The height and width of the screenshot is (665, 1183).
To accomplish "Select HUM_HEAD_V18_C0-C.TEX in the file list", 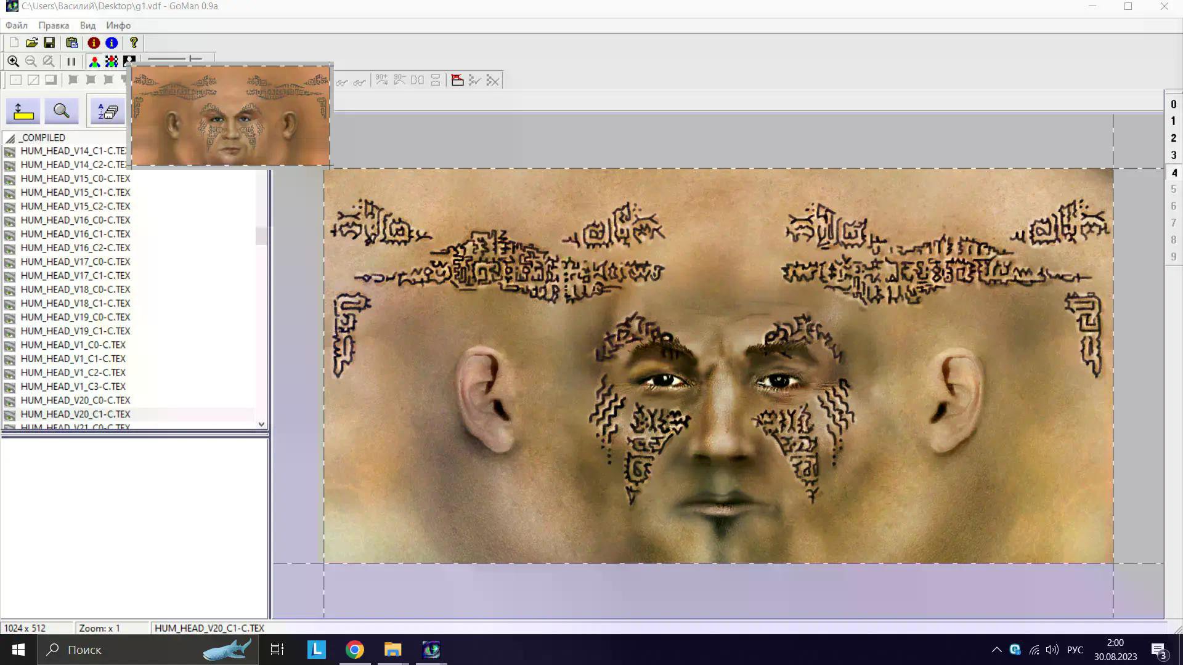I will pyautogui.click(x=75, y=289).
